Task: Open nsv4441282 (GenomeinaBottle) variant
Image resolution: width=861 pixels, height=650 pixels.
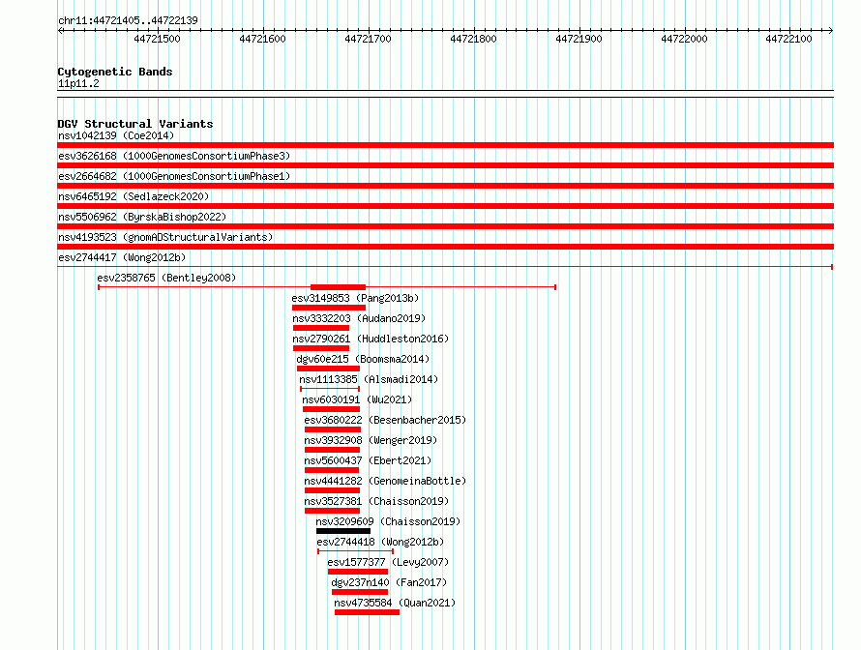Action: point(385,481)
